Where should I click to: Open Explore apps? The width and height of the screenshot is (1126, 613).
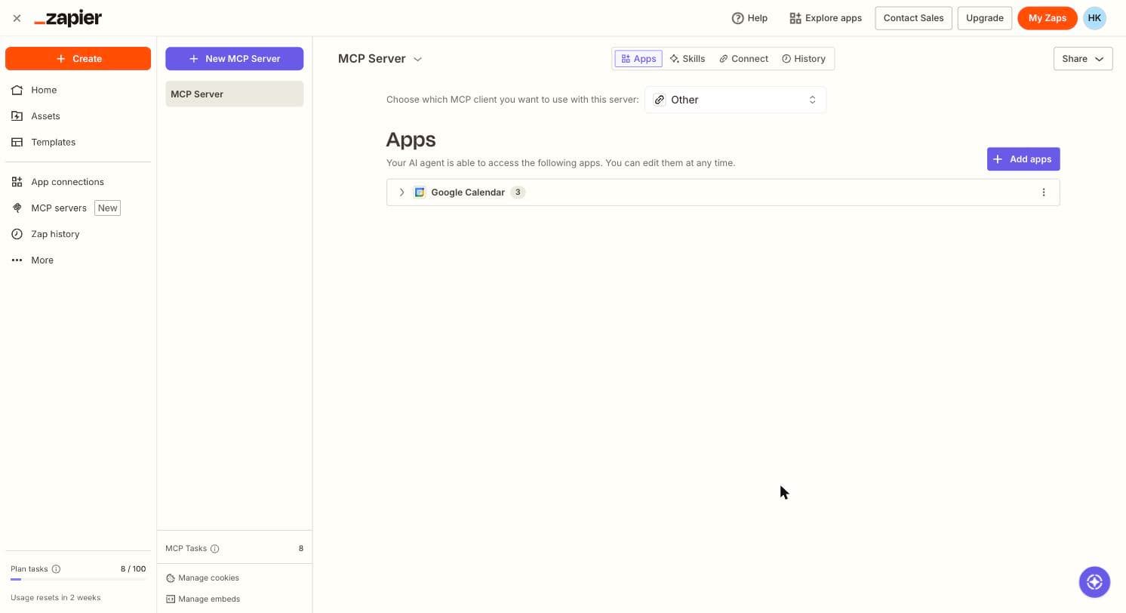click(x=825, y=18)
